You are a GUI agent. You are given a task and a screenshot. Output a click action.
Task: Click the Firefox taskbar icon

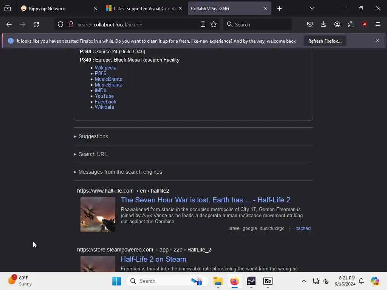point(234,281)
